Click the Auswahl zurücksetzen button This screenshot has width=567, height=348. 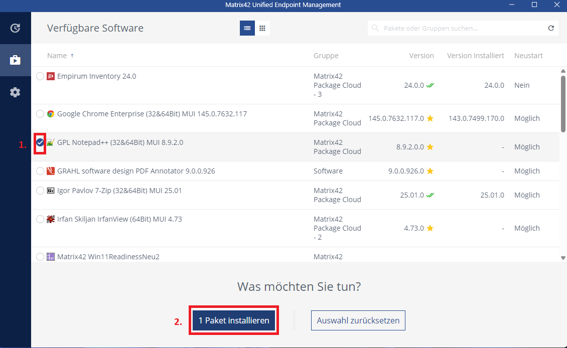point(358,320)
